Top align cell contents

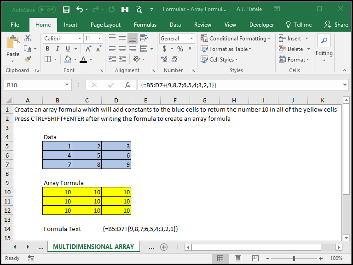point(112,38)
